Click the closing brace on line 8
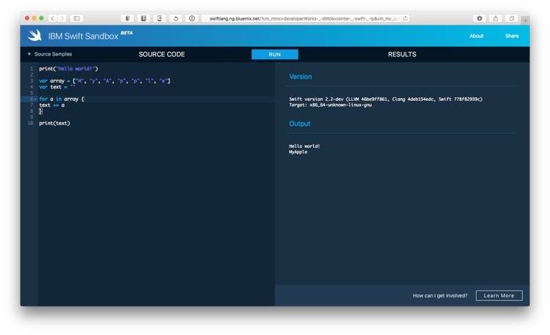 pyautogui.click(x=40, y=111)
